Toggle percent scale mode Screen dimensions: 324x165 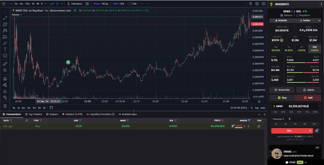point(252,108)
